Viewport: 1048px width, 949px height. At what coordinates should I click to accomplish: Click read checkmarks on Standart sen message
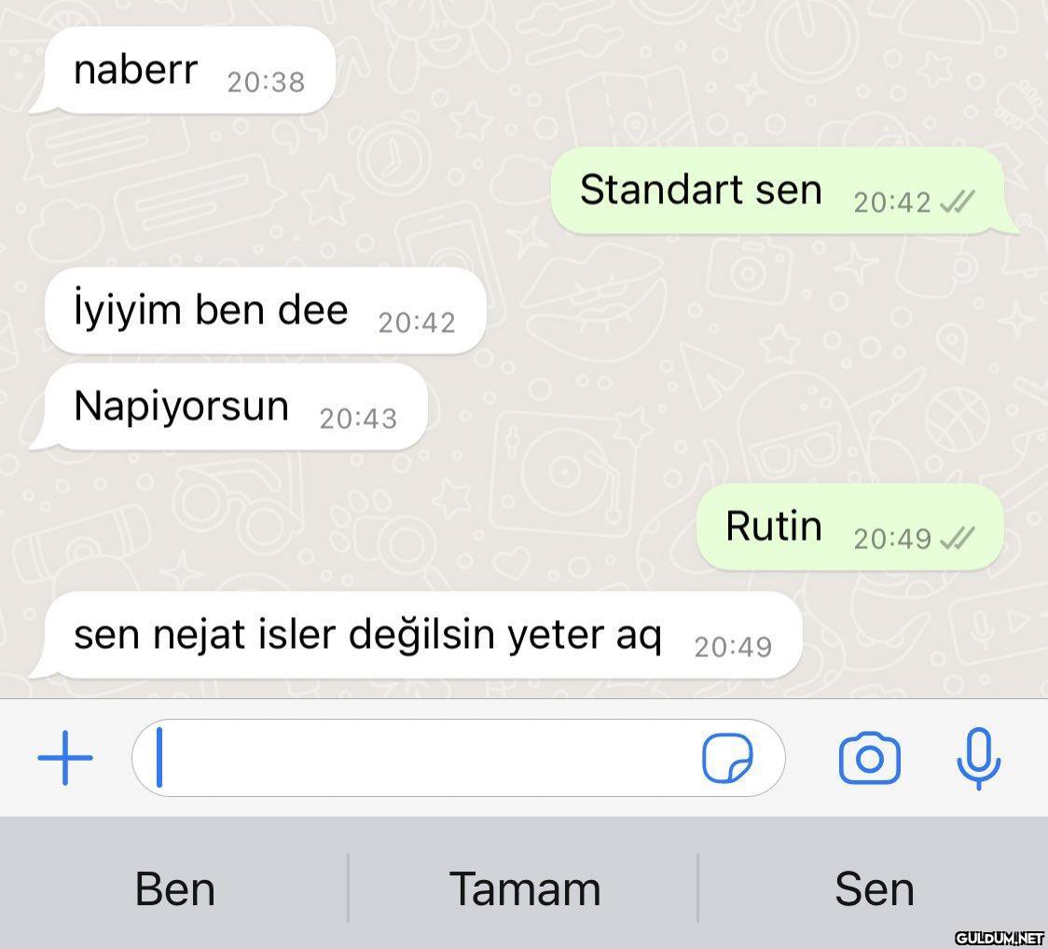[958, 201]
